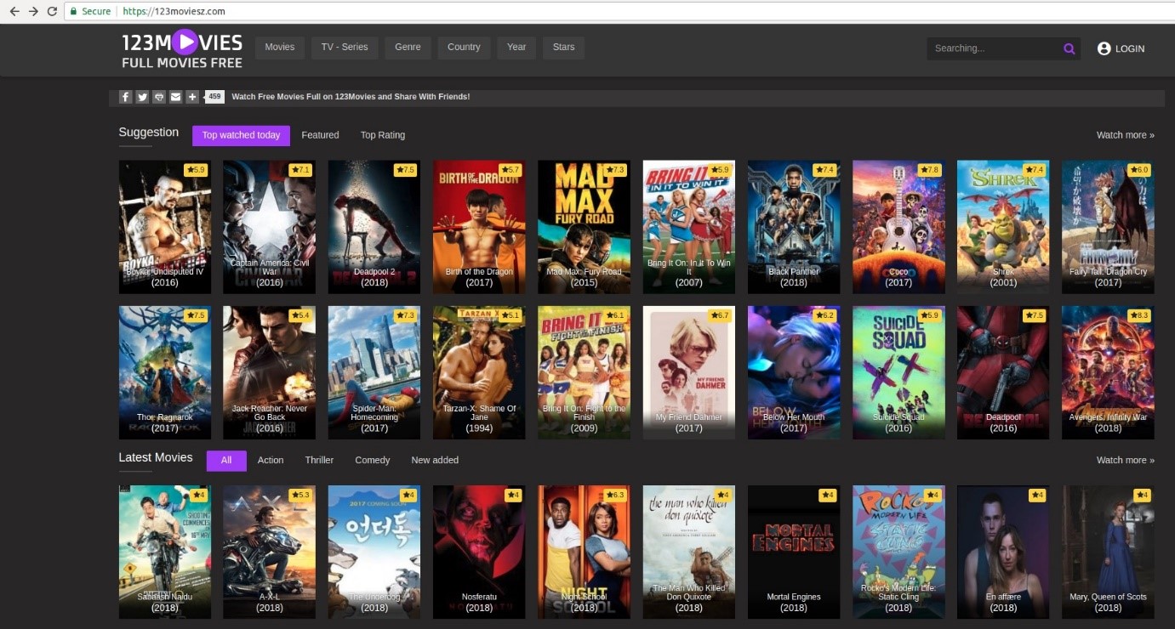This screenshot has height=629, width=1175.
Task: Click the user account icon beside LOGIN
Action: point(1104,48)
